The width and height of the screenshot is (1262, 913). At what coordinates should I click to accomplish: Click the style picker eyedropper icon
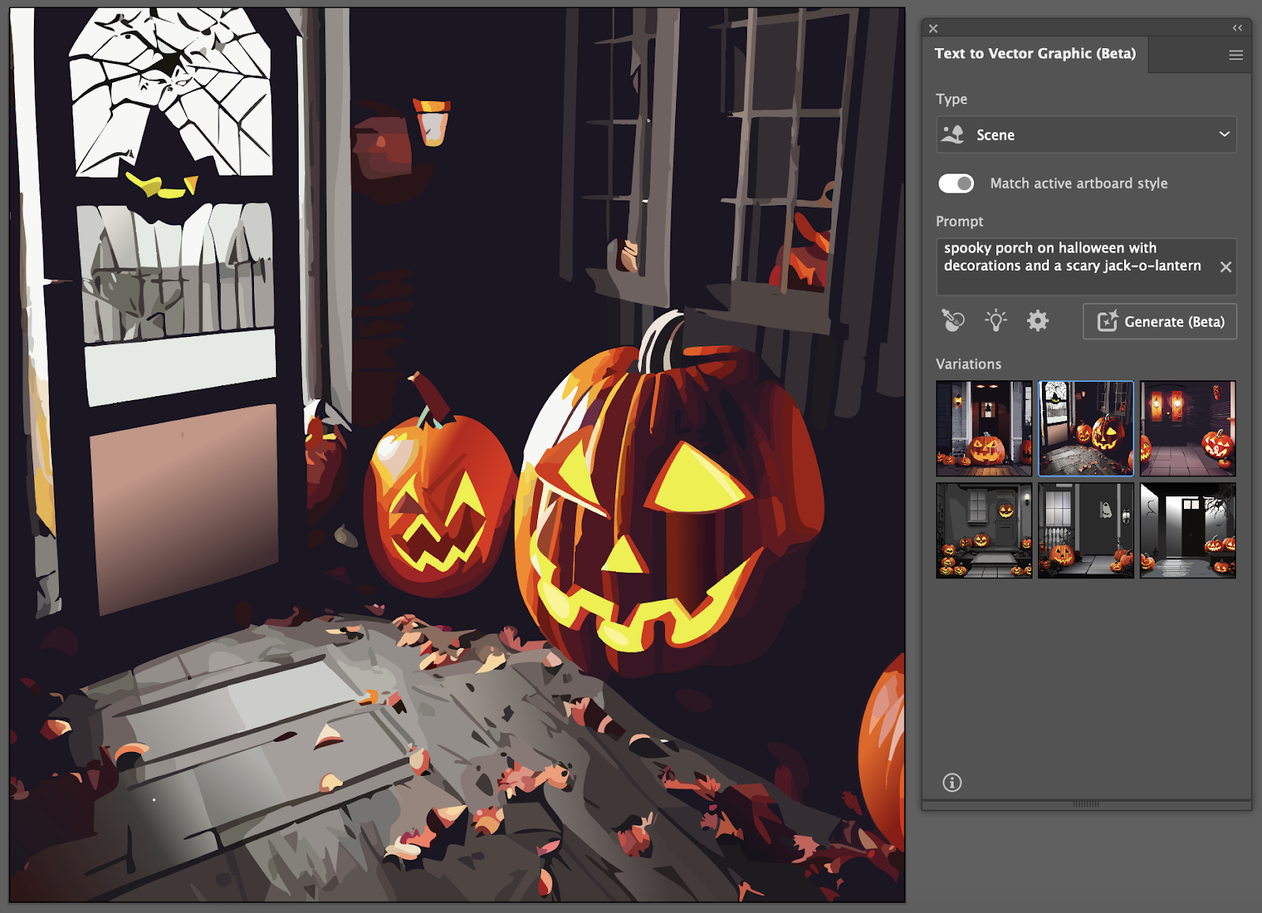point(953,320)
